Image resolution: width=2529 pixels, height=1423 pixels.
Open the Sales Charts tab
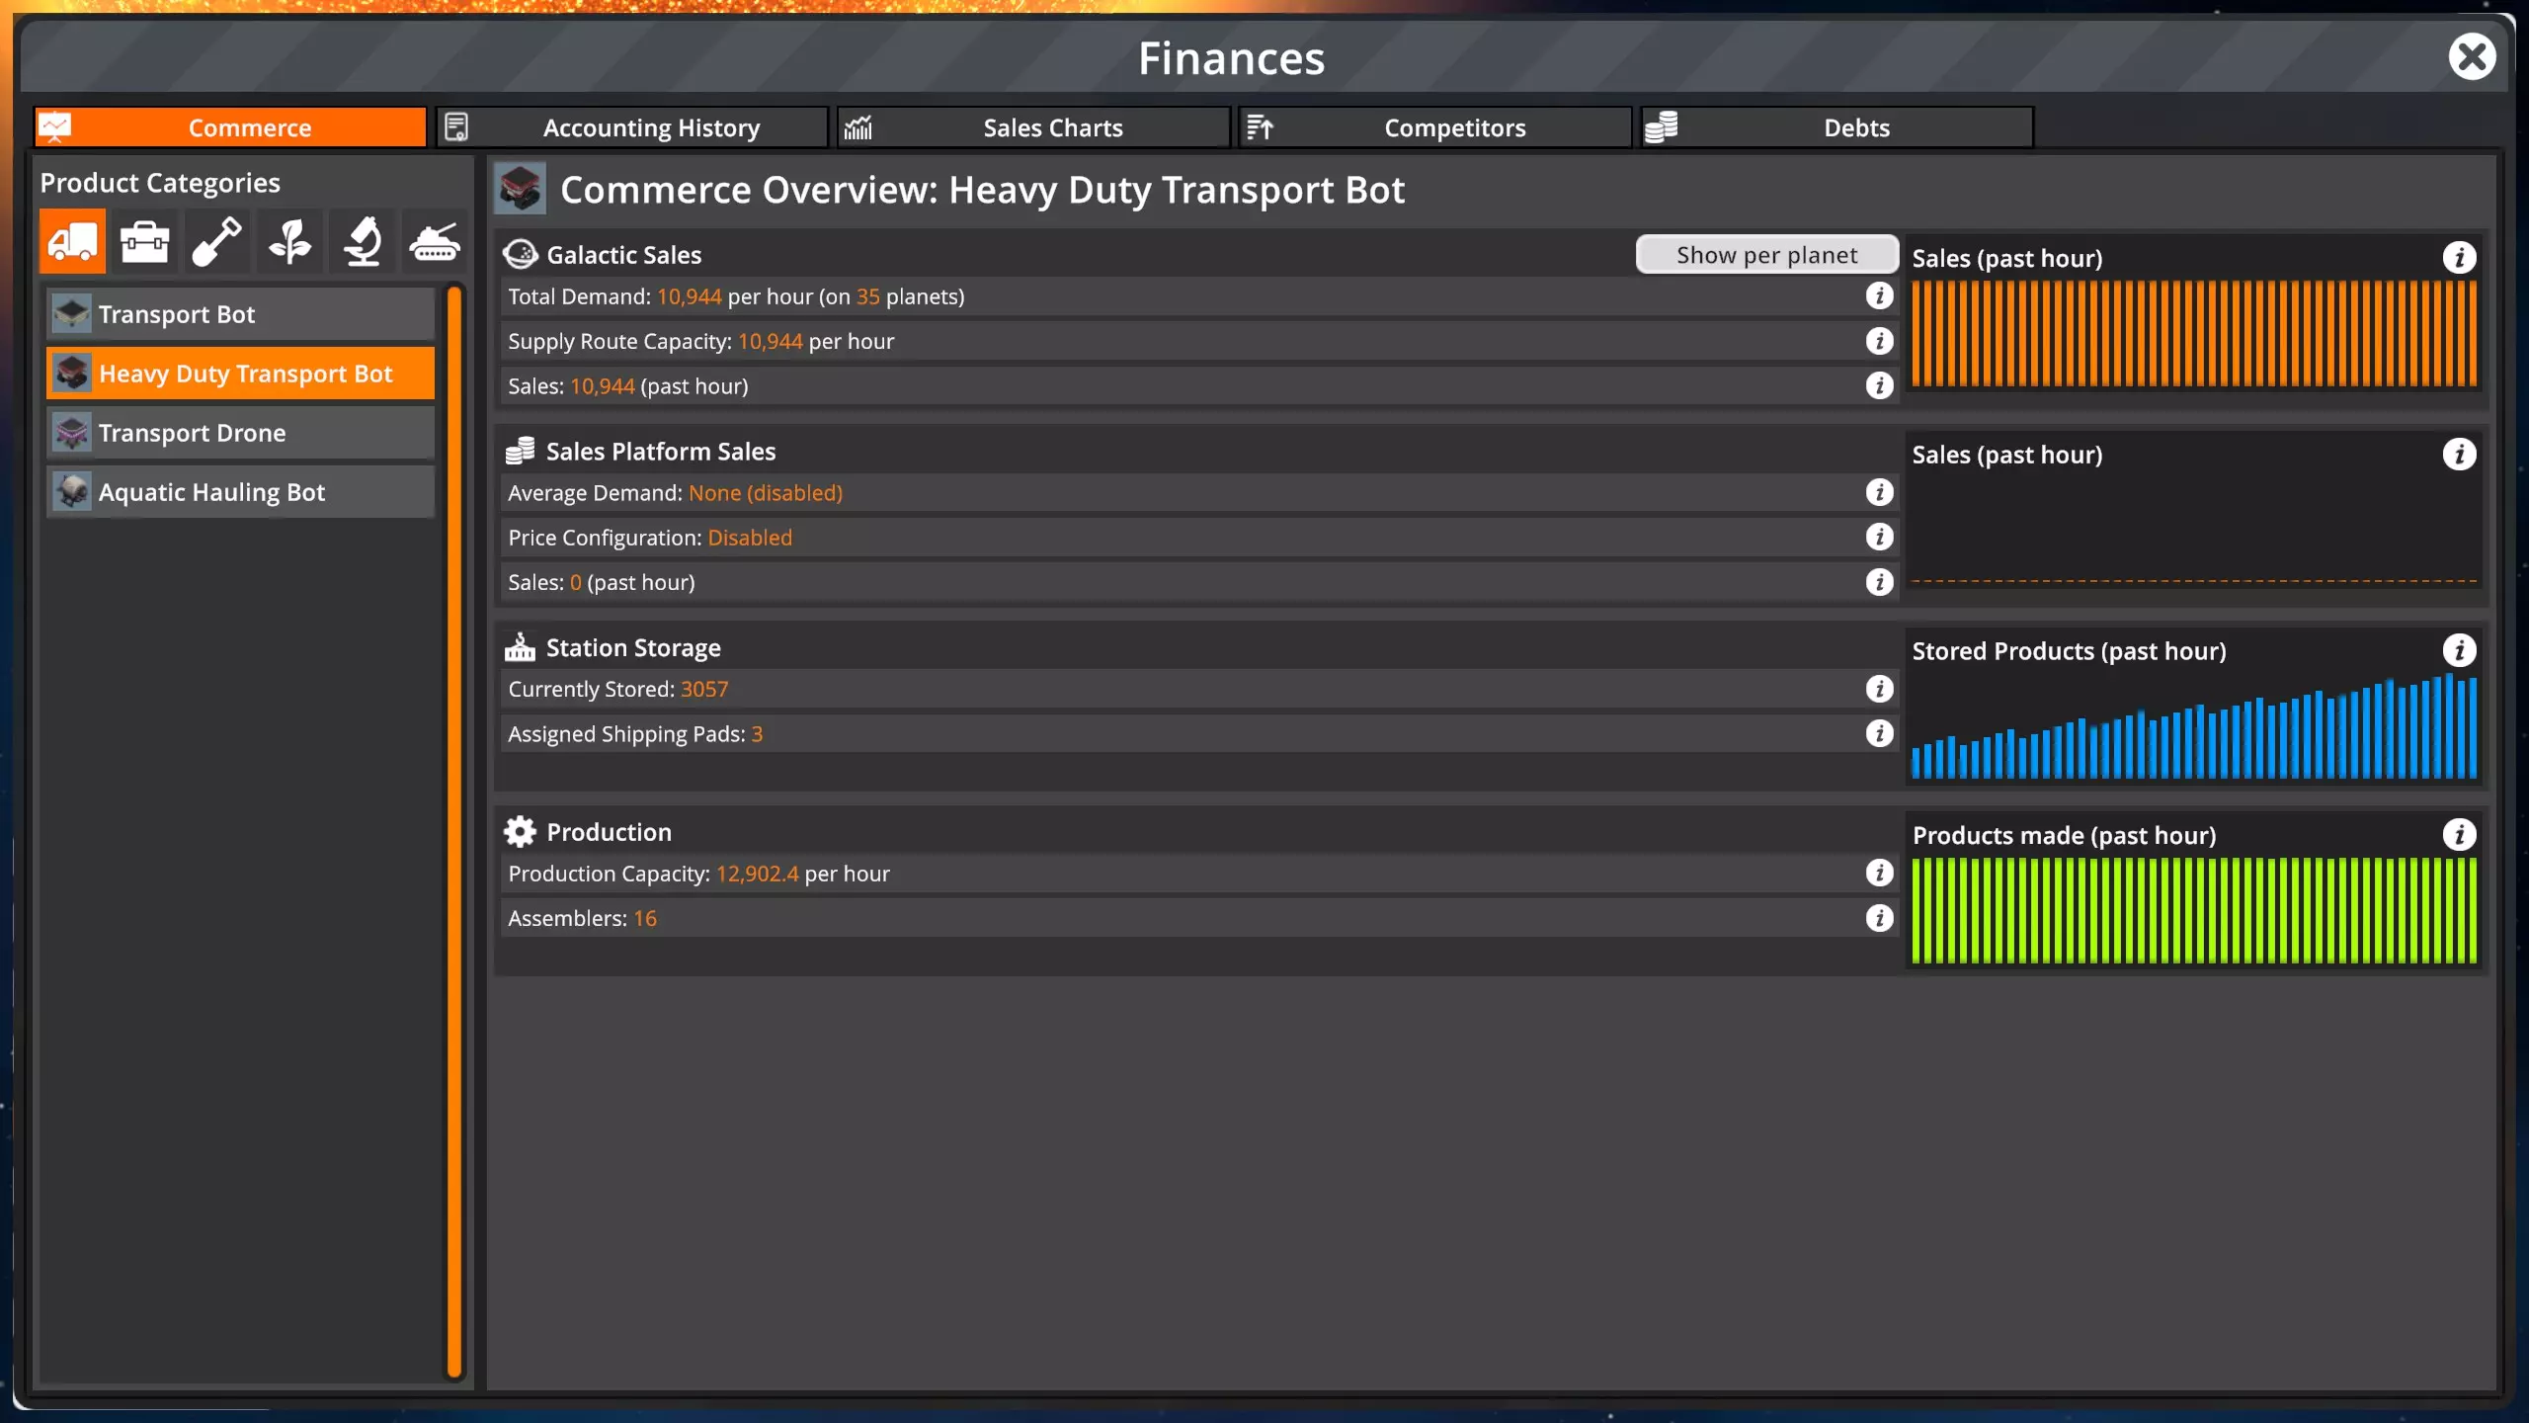(1033, 127)
